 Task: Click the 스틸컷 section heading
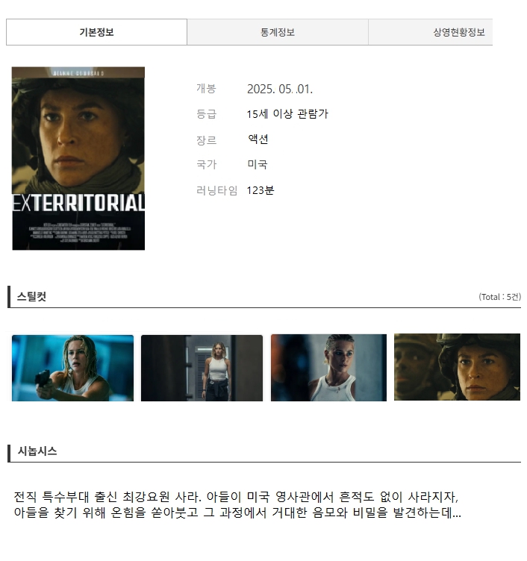[31, 297]
